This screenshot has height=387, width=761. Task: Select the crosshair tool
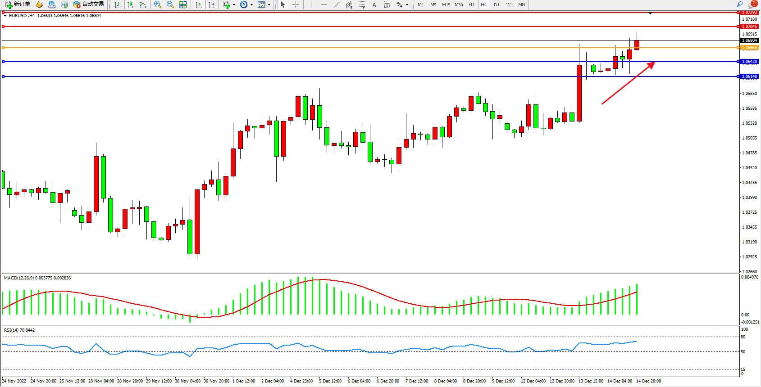click(296, 4)
